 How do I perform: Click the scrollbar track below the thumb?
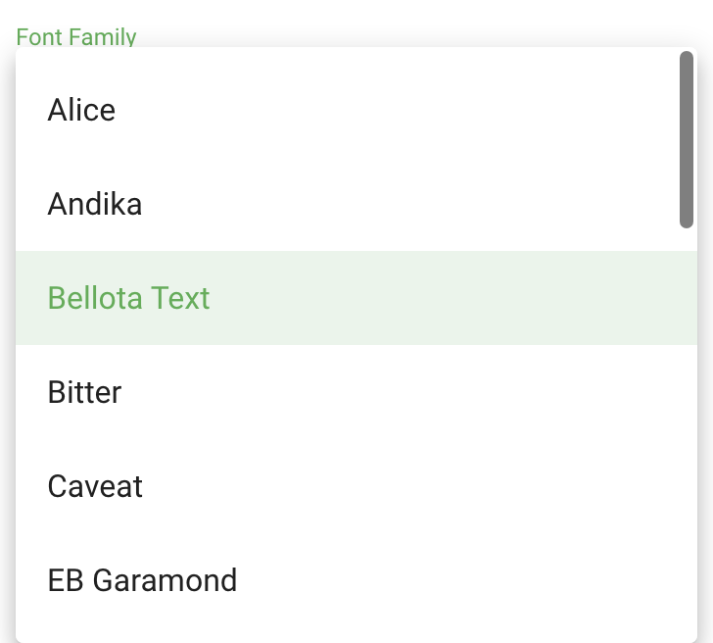tap(687, 432)
